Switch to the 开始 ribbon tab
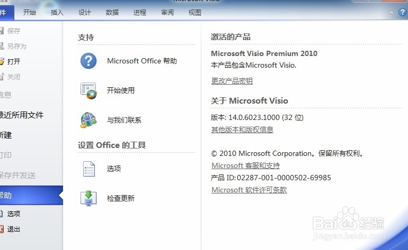This screenshot has height=250, width=408. (x=29, y=13)
